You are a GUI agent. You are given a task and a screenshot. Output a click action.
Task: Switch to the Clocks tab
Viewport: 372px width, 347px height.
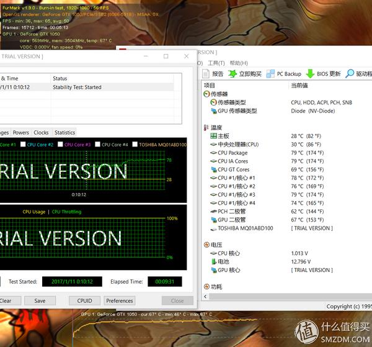coord(41,132)
